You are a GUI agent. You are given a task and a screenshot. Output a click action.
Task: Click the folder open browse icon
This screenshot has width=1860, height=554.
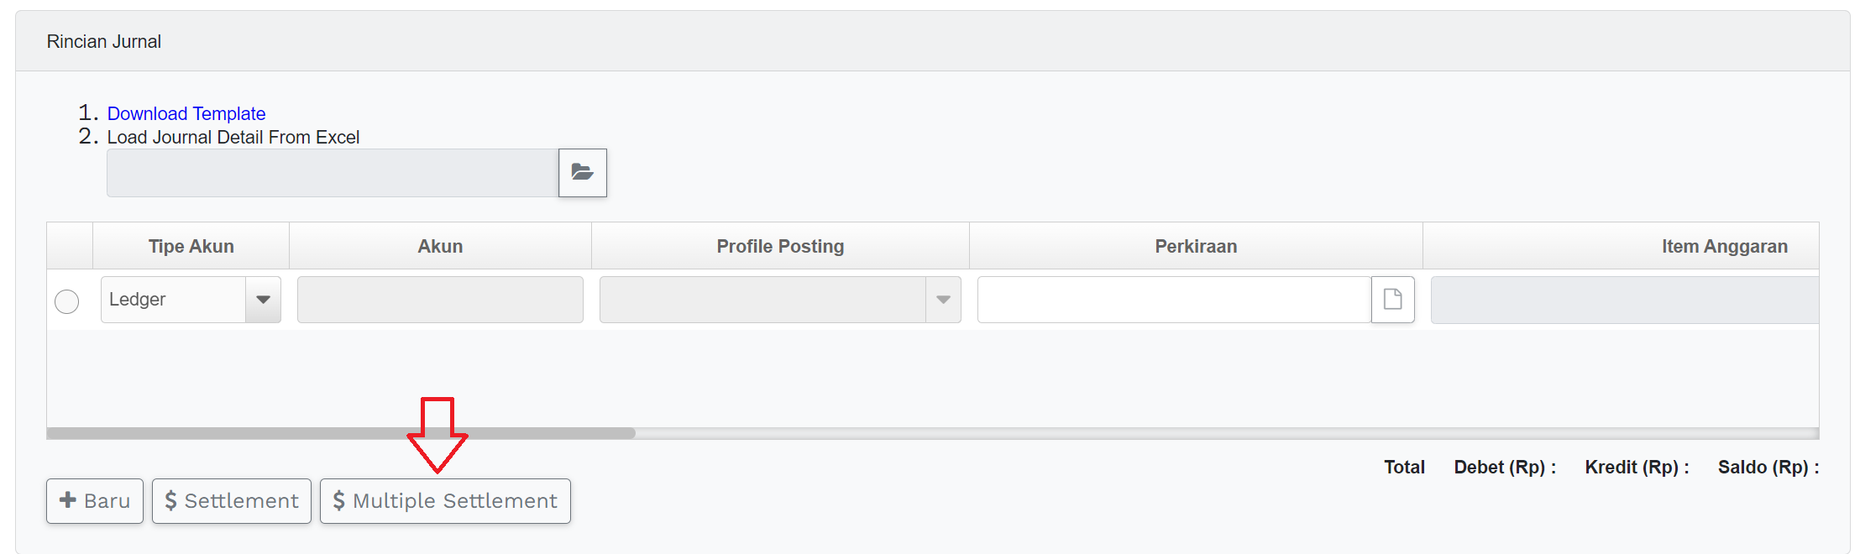coord(582,173)
